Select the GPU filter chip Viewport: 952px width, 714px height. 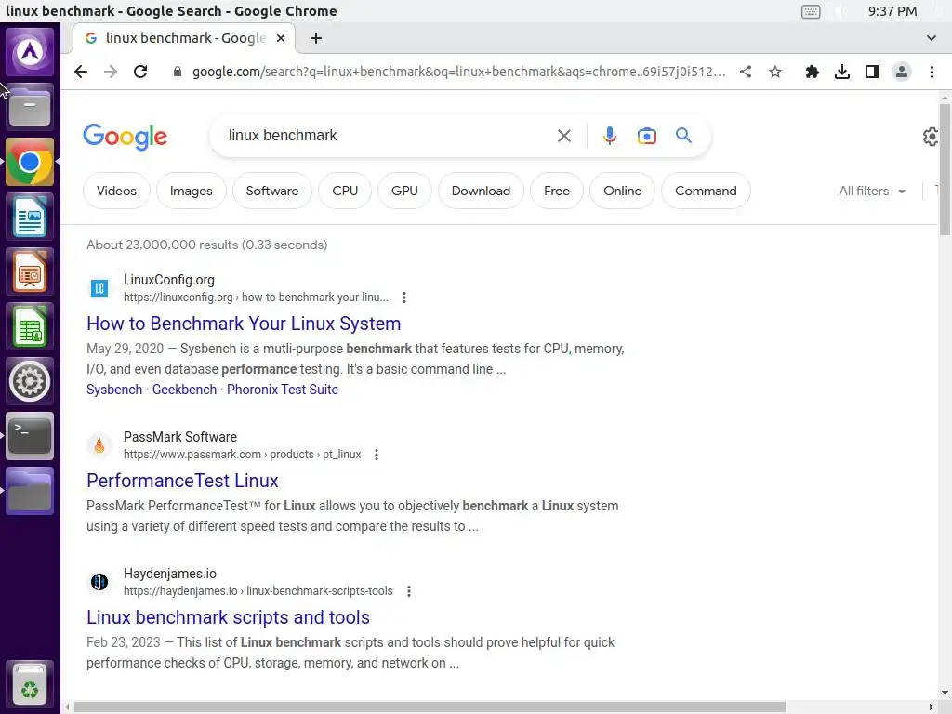pos(404,191)
